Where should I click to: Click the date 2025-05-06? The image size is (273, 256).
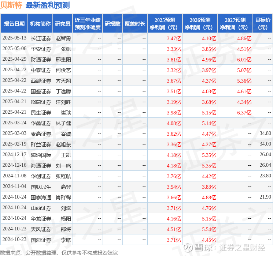coord(14,49)
